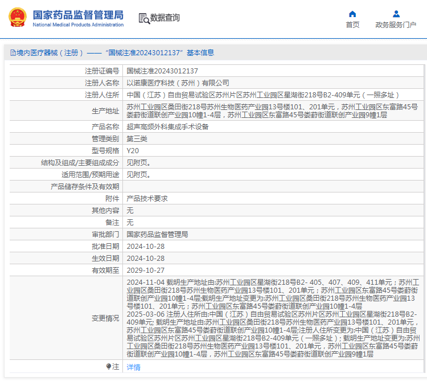The width and height of the screenshot is (427, 381).
Task: Click National Medical Products Administration subtitle
Action: click(x=78, y=25)
